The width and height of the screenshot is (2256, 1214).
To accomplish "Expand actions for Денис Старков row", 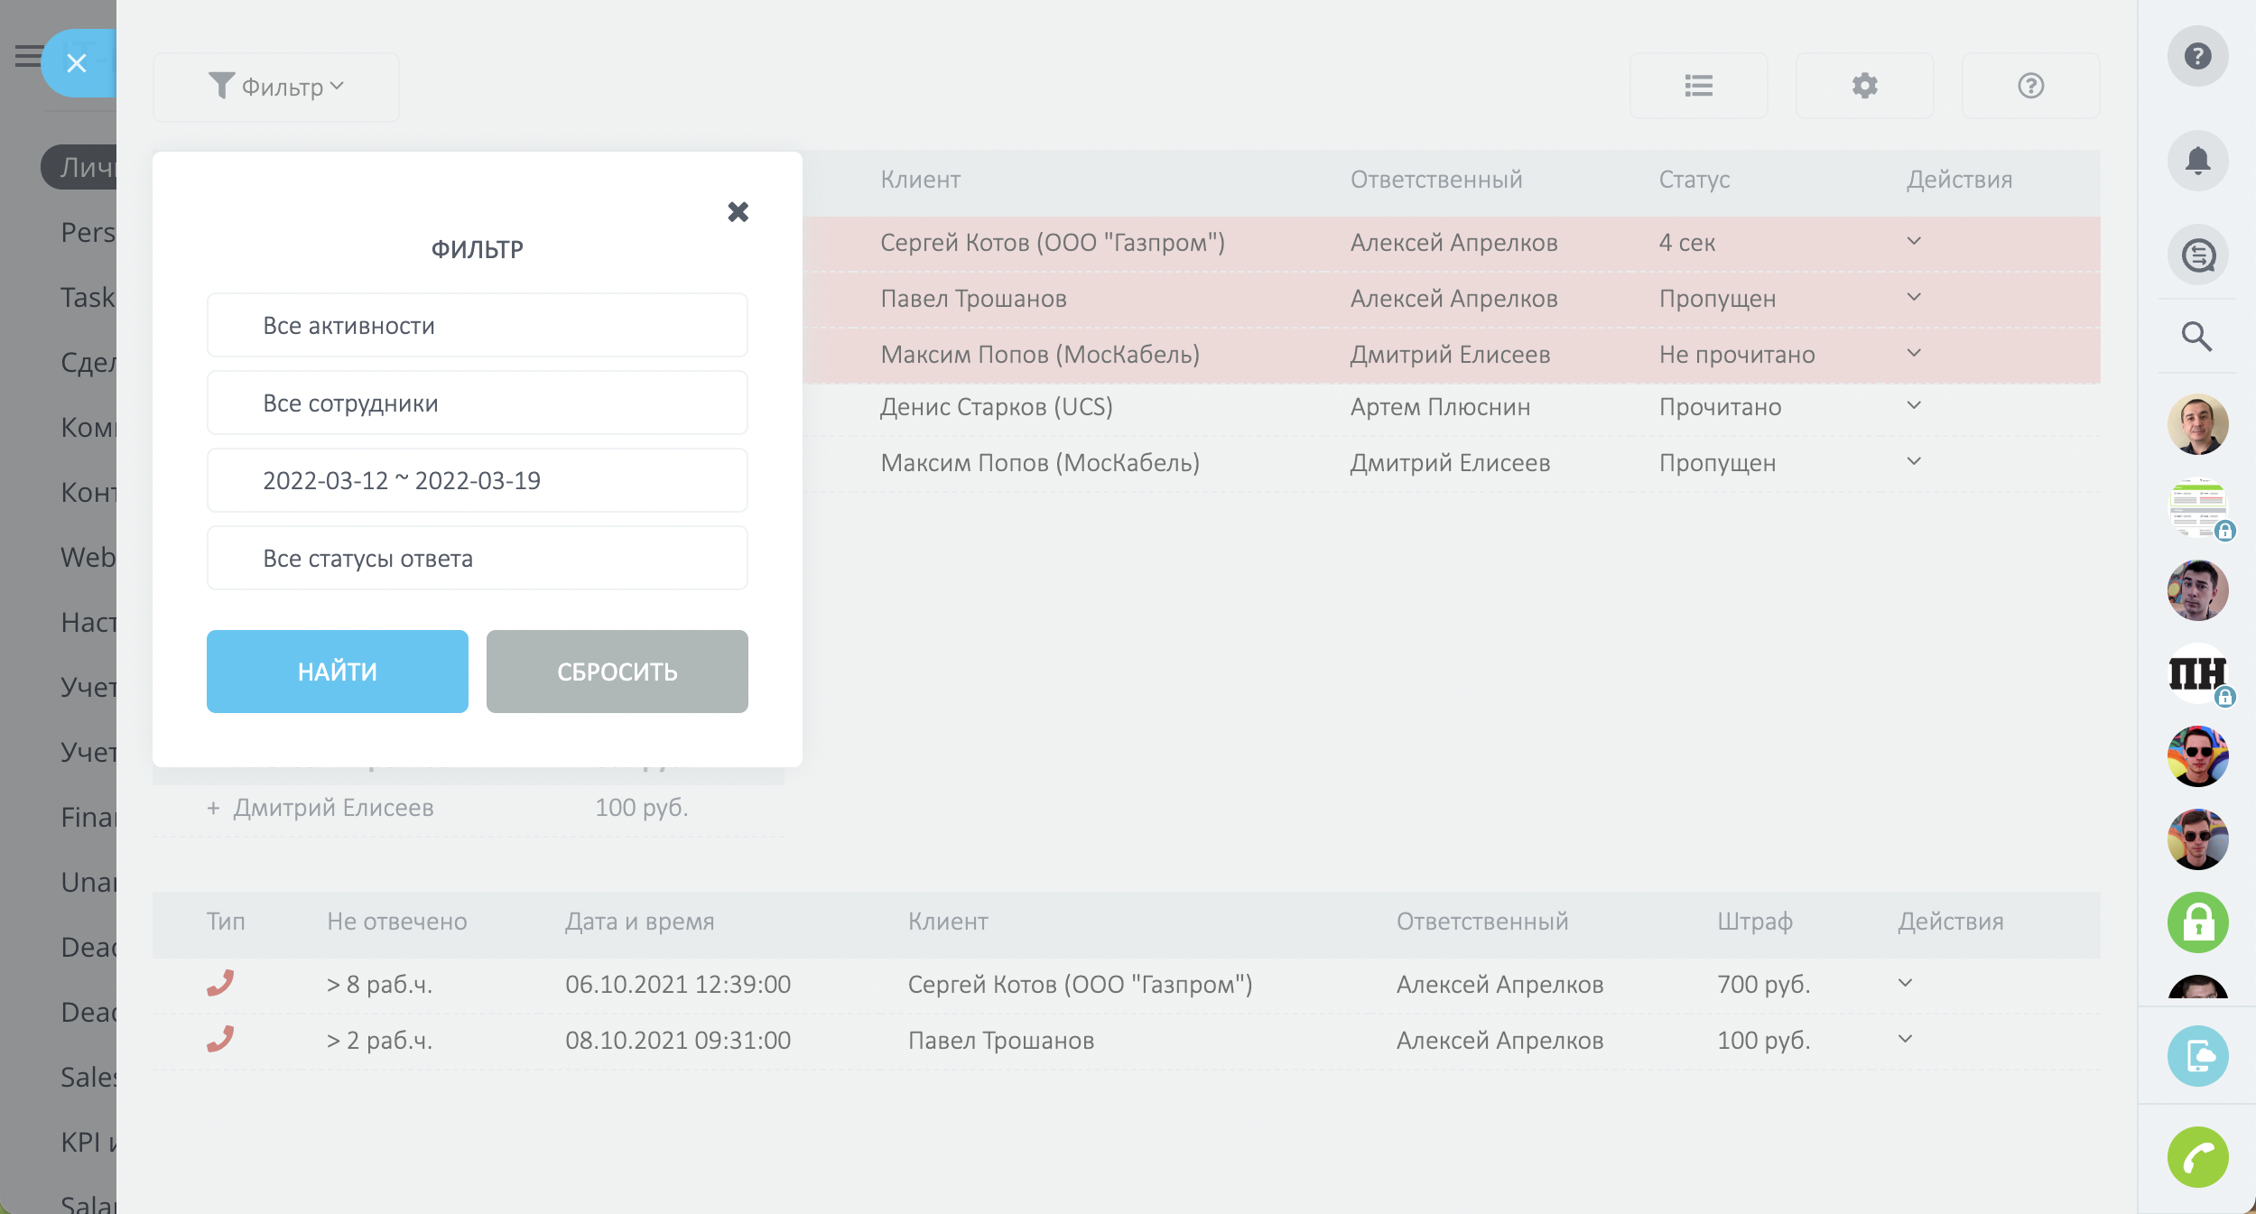I will (1913, 406).
